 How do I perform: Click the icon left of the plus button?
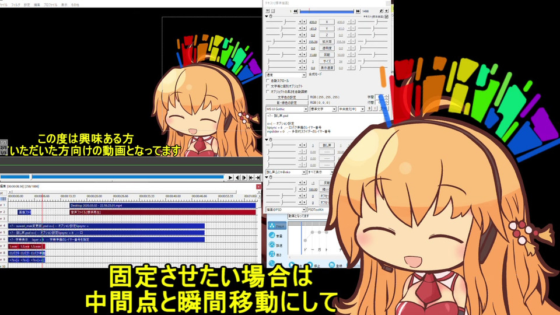(381, 12)
